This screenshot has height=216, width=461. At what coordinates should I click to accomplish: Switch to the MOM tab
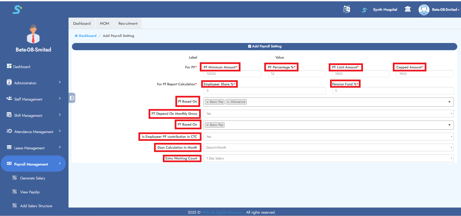[x=104, y=23]
